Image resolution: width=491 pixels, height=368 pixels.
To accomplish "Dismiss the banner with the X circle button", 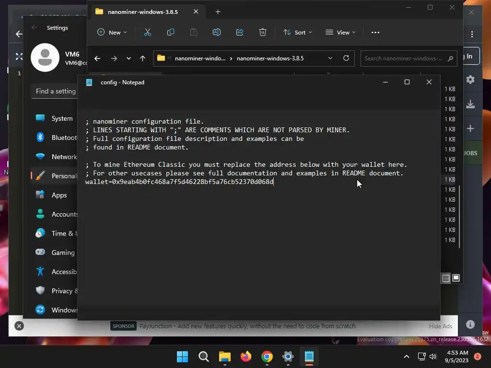I will pos(19,326).
